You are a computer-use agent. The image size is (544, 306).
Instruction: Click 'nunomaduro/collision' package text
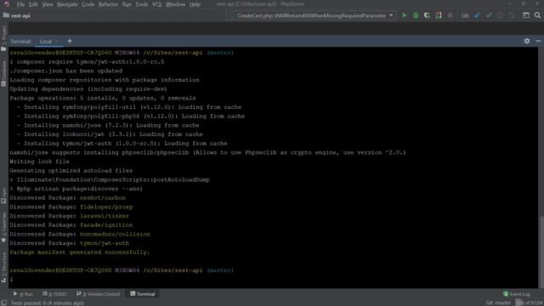coord(115,235)
